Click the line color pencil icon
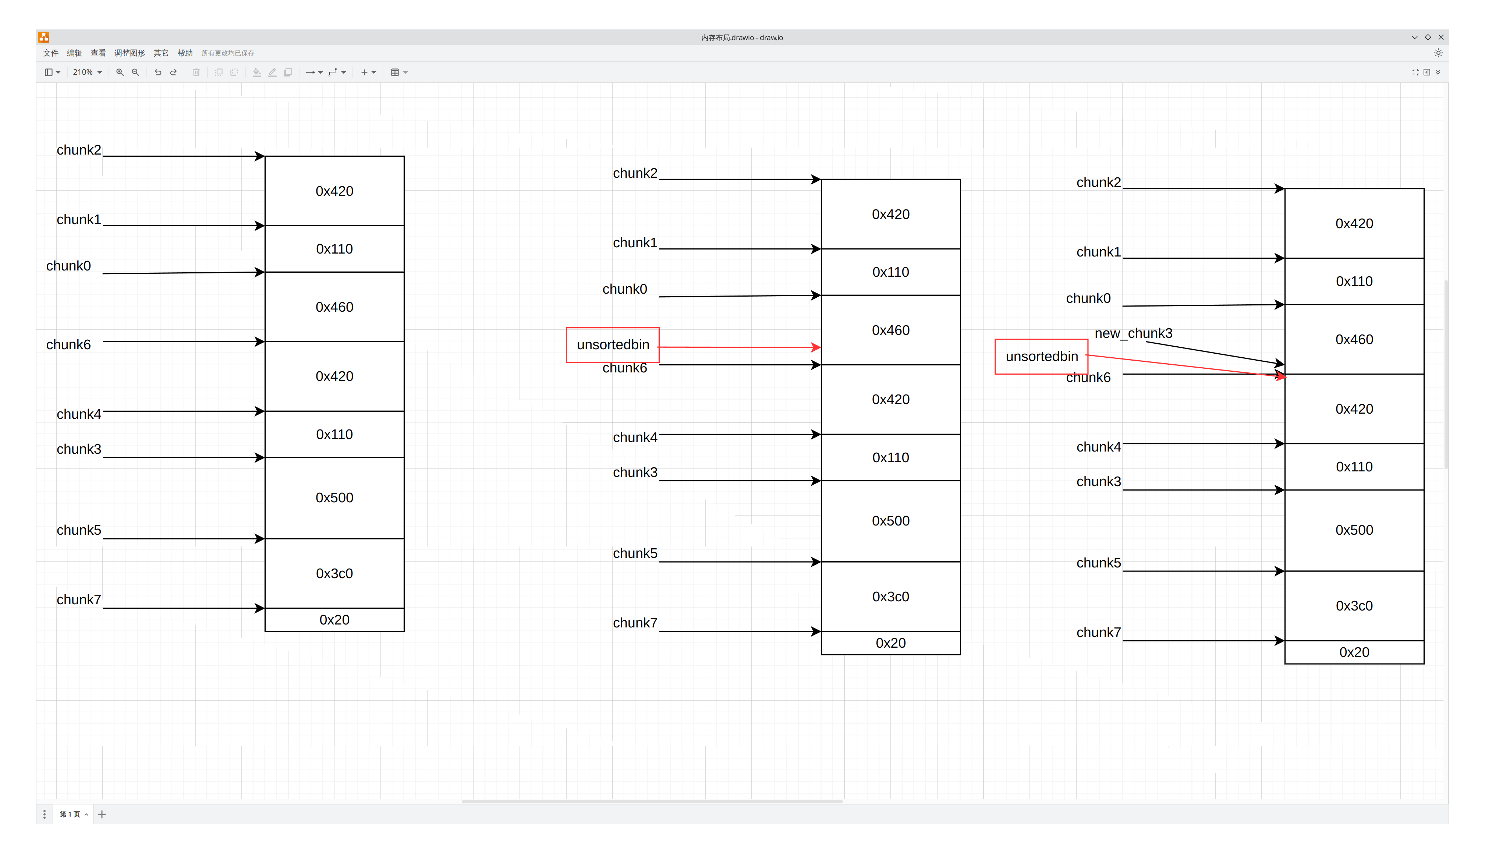 [x=272, y=72]
